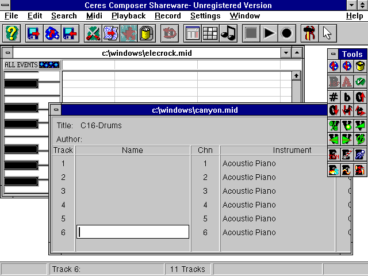This screenshot has width=368, height=276.
Task: Click the scroll up arrow in elecrock window
Action: (296, 75)
